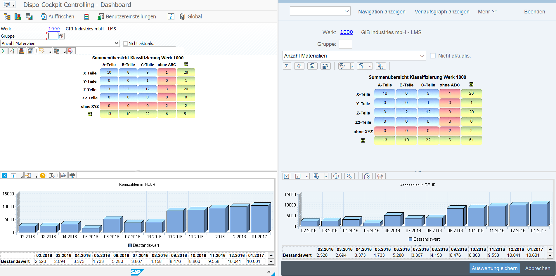Expand the 'Mehr' menu
Image resolution: width=556 pixels, height=276 pixels.
[x=487, y=12]
